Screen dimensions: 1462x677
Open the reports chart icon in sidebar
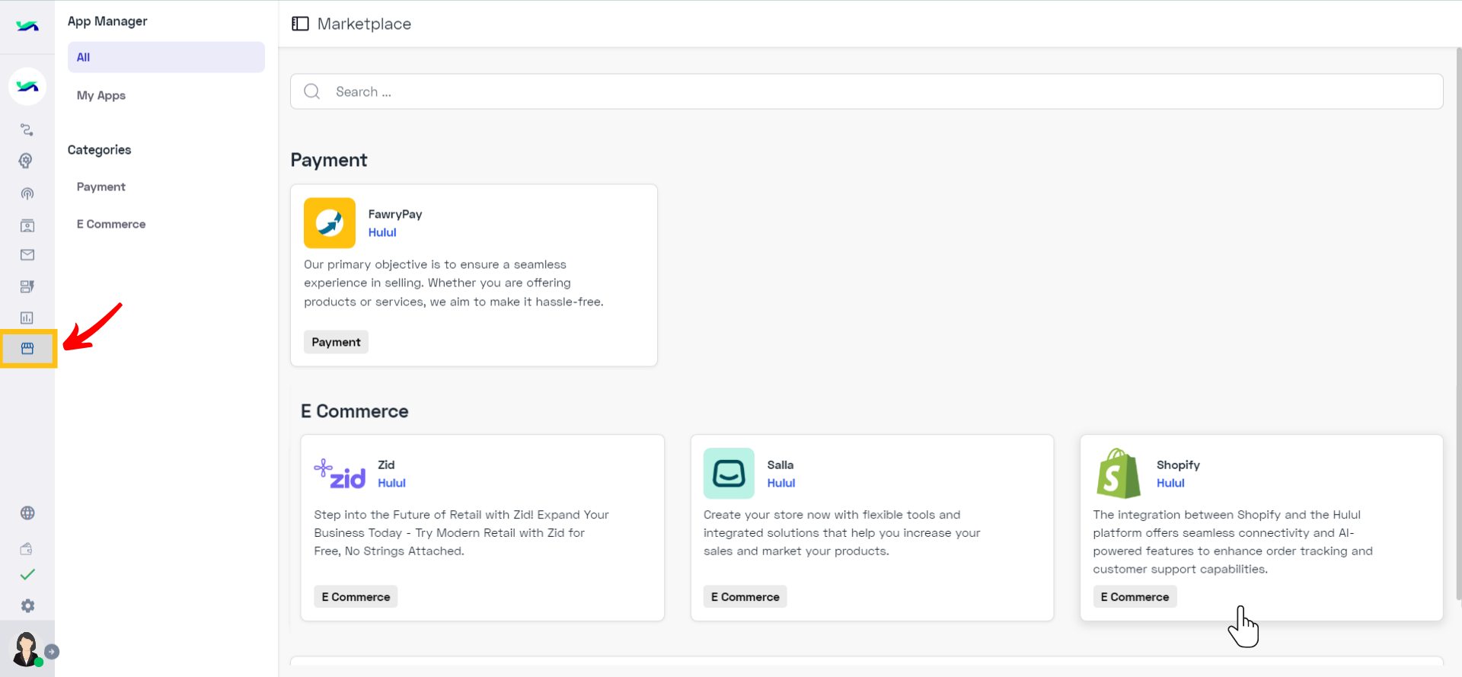(27, 318)
